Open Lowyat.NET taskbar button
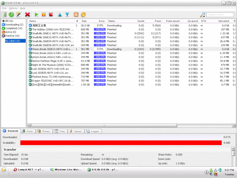 (x=29, y=170)
